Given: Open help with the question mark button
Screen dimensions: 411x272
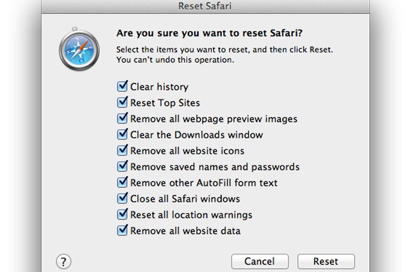Looking at the screenshot, I should click(63, 261).
